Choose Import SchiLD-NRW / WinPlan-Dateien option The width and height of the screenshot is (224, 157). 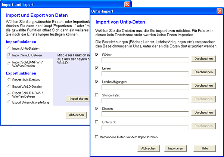pyautogui.click(x=9, y=64)
